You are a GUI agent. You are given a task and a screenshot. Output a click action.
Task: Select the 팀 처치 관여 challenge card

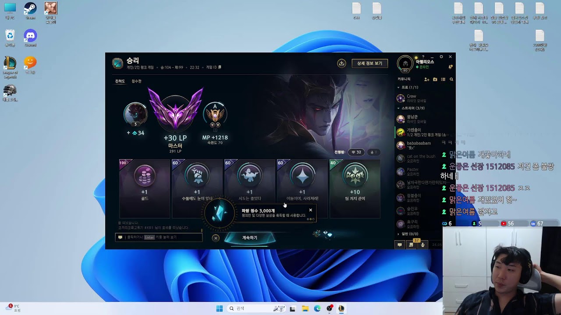[x=355, y=188]
